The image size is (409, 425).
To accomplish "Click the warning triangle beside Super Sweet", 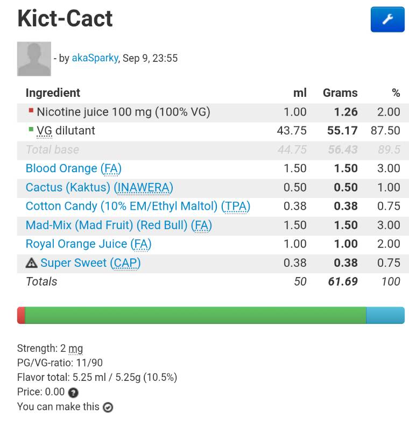I will (32, 263).
